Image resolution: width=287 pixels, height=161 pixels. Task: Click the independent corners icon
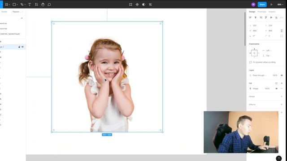click(x=282, y=36)
